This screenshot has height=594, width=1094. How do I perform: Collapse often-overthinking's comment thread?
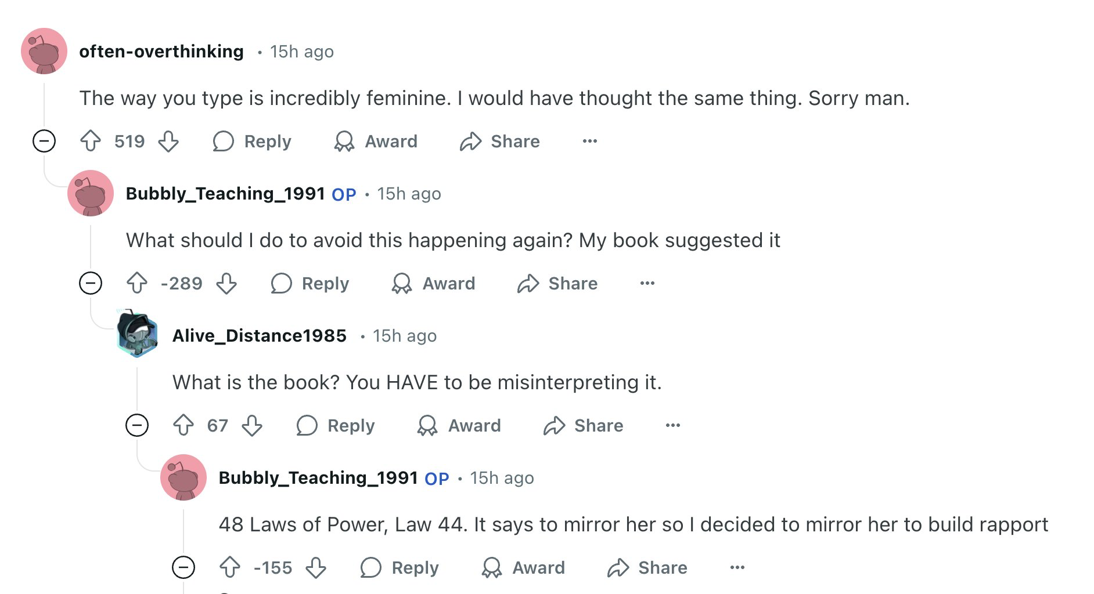point(44,141)
